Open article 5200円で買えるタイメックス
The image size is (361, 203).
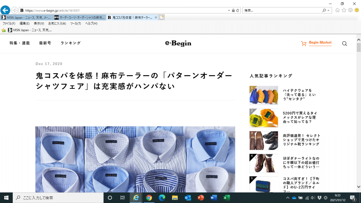click(x=300, y=117)
